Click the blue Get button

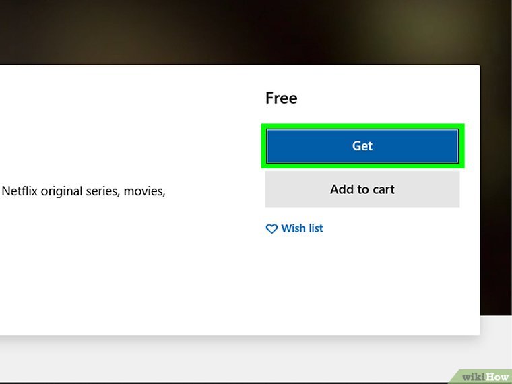point(362,146)
